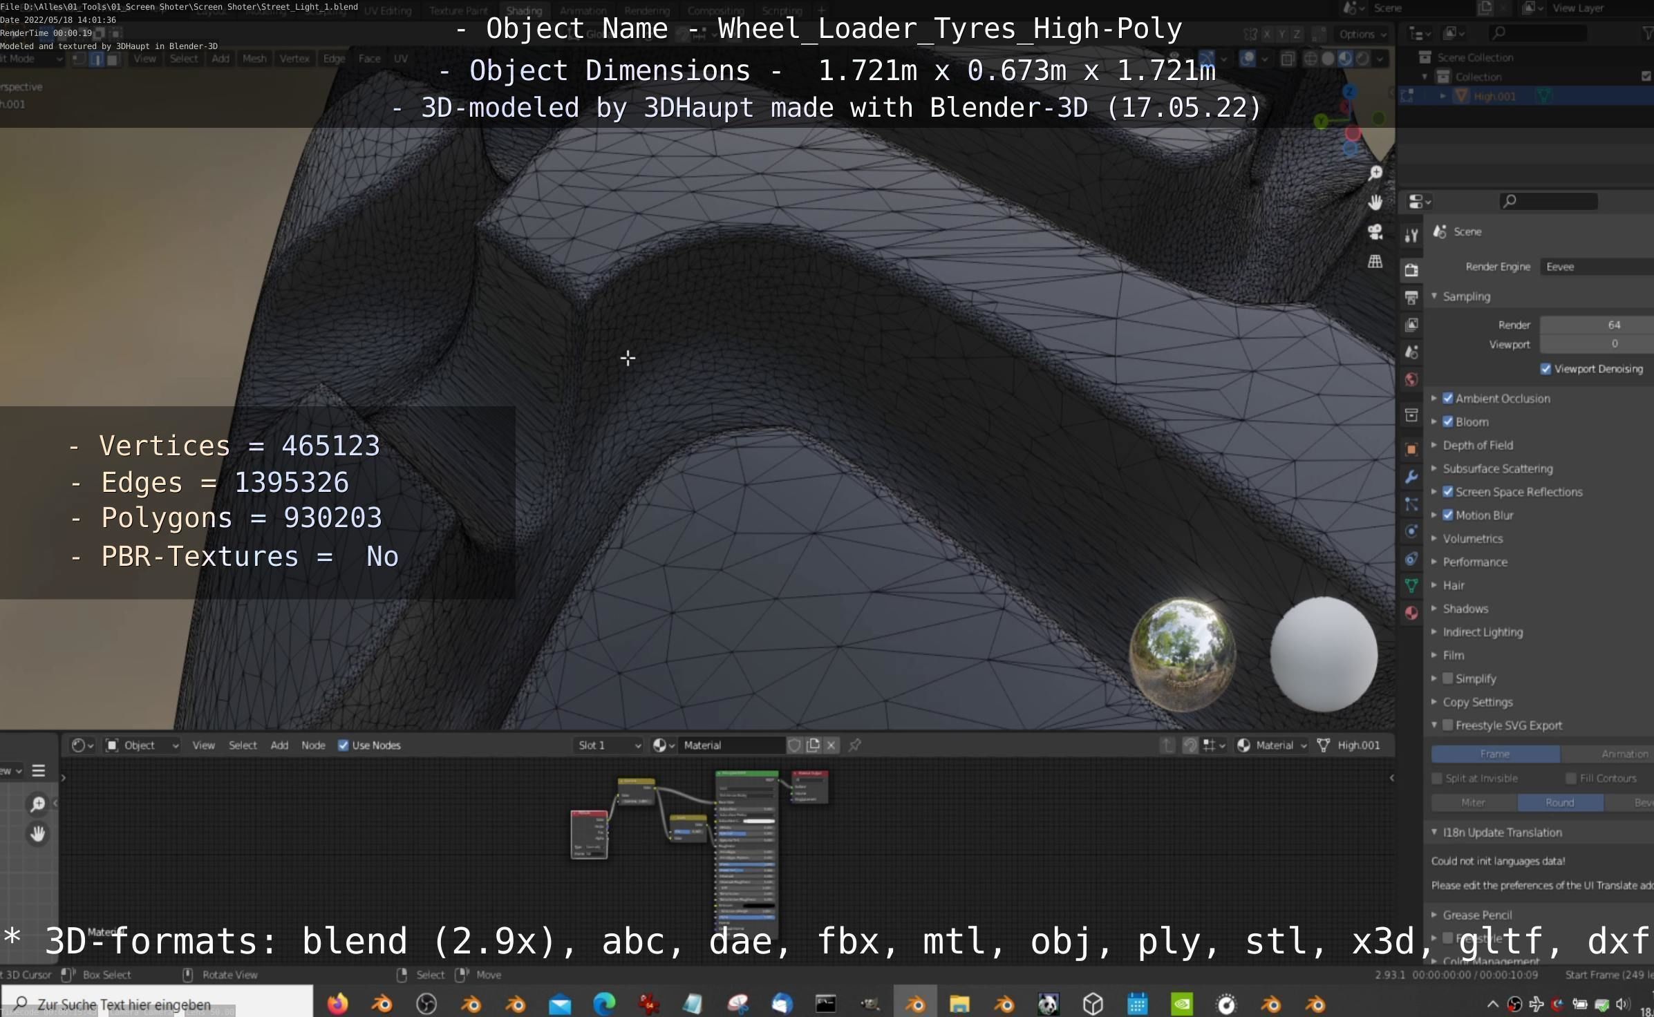Expand the Depth of Field panel
This screenshot has width=1654, height=1017.
[1478, 445]
